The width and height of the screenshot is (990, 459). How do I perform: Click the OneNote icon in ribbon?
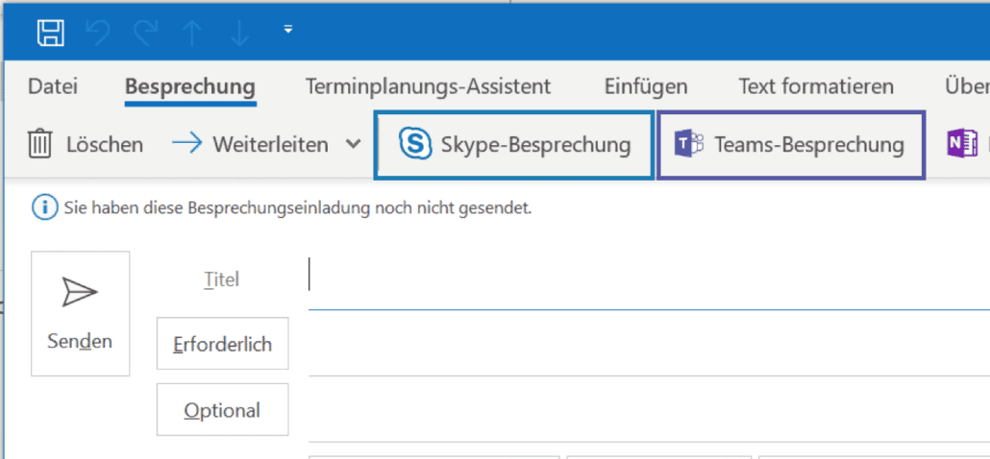[x=961, y=144]
